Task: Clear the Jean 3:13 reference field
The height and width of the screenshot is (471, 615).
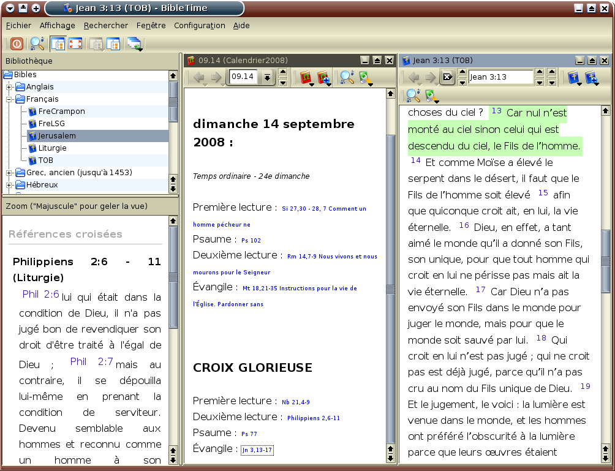Action: click(x=447, y=77)
